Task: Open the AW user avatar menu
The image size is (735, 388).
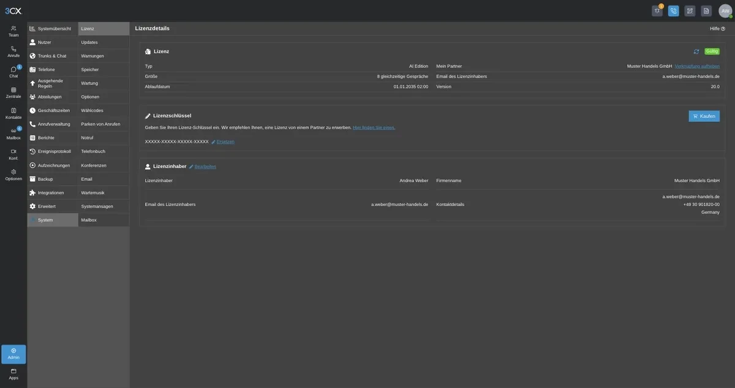Action: click(x=725, y=10)
